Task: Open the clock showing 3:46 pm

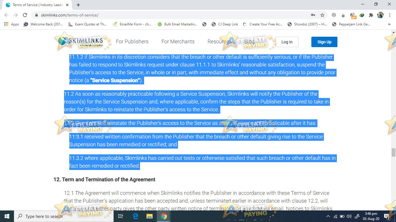Action: pyautogui.click(x=371, y=216)
